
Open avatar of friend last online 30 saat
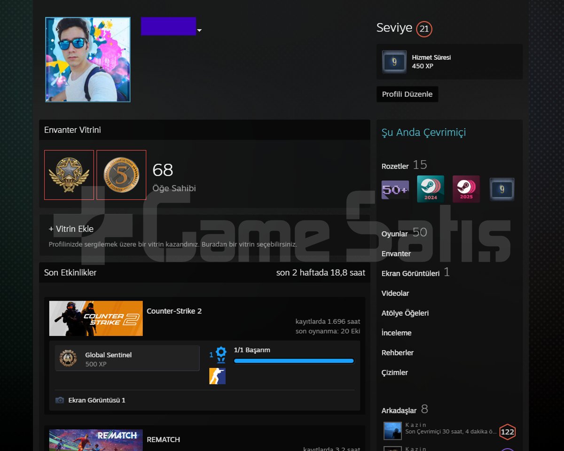393,431
